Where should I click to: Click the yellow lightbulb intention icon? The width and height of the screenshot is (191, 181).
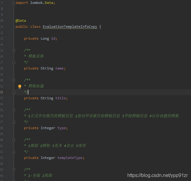click(20, 86)
